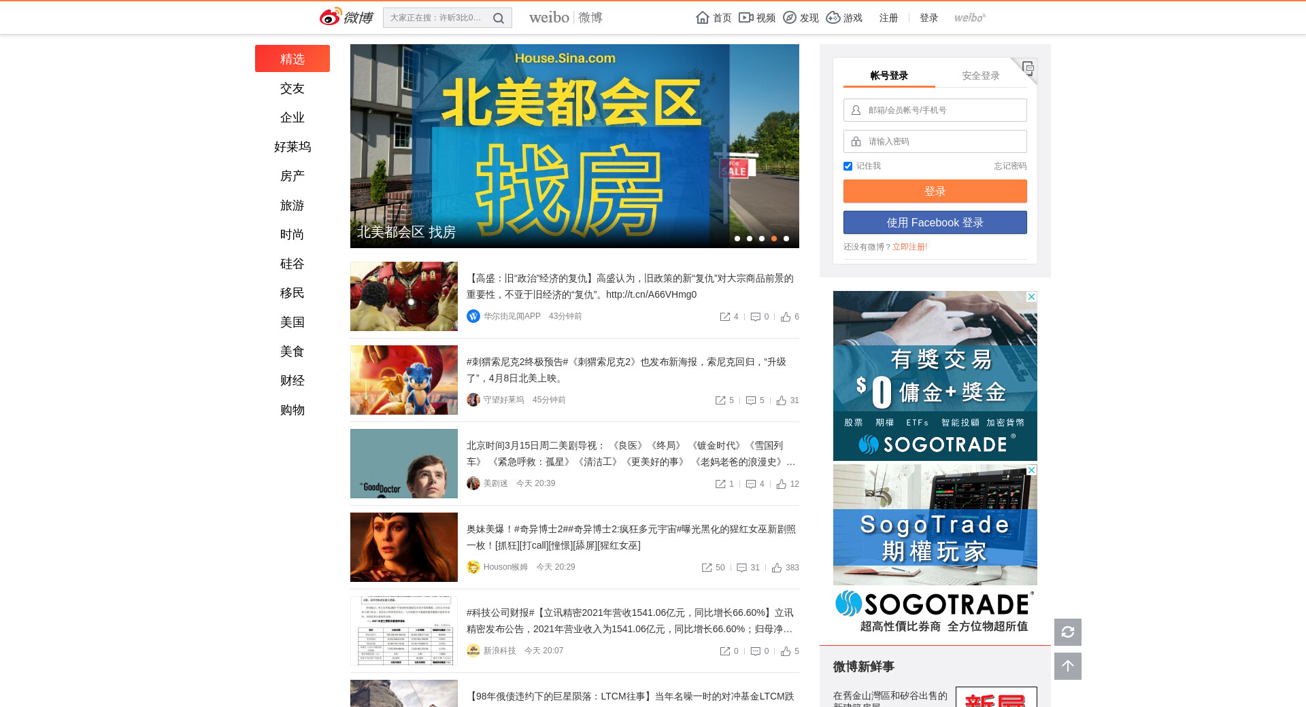Open the Weibo logo homepage
This screenshot has height=707, width=1306.
(x=346, y=17)
